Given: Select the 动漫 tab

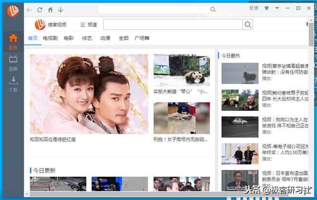Looking at the screenshot, I should [x=106, y=38].
